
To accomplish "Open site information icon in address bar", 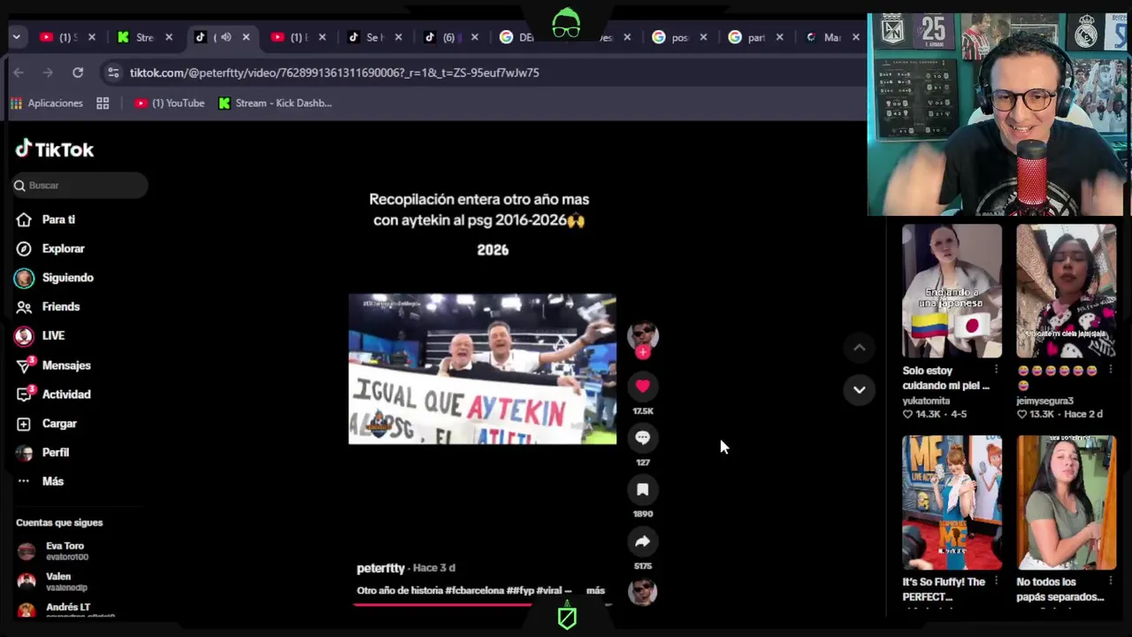I will tap(111, 73).
